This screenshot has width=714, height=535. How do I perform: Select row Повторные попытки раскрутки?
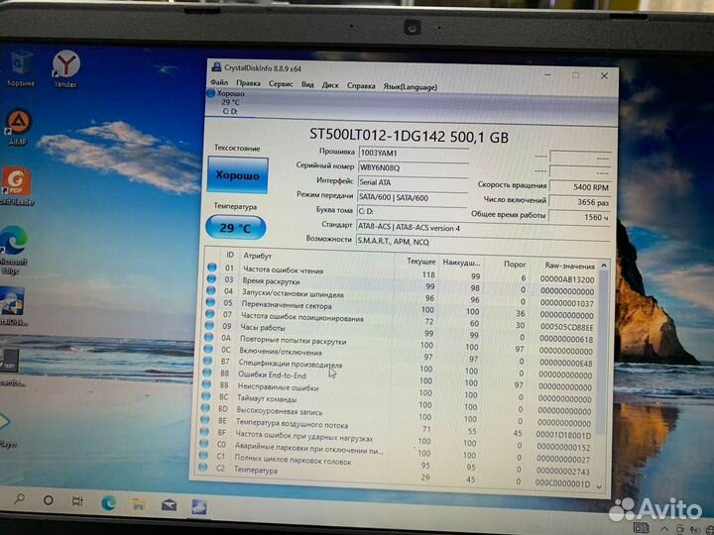(x=402, y=344)
